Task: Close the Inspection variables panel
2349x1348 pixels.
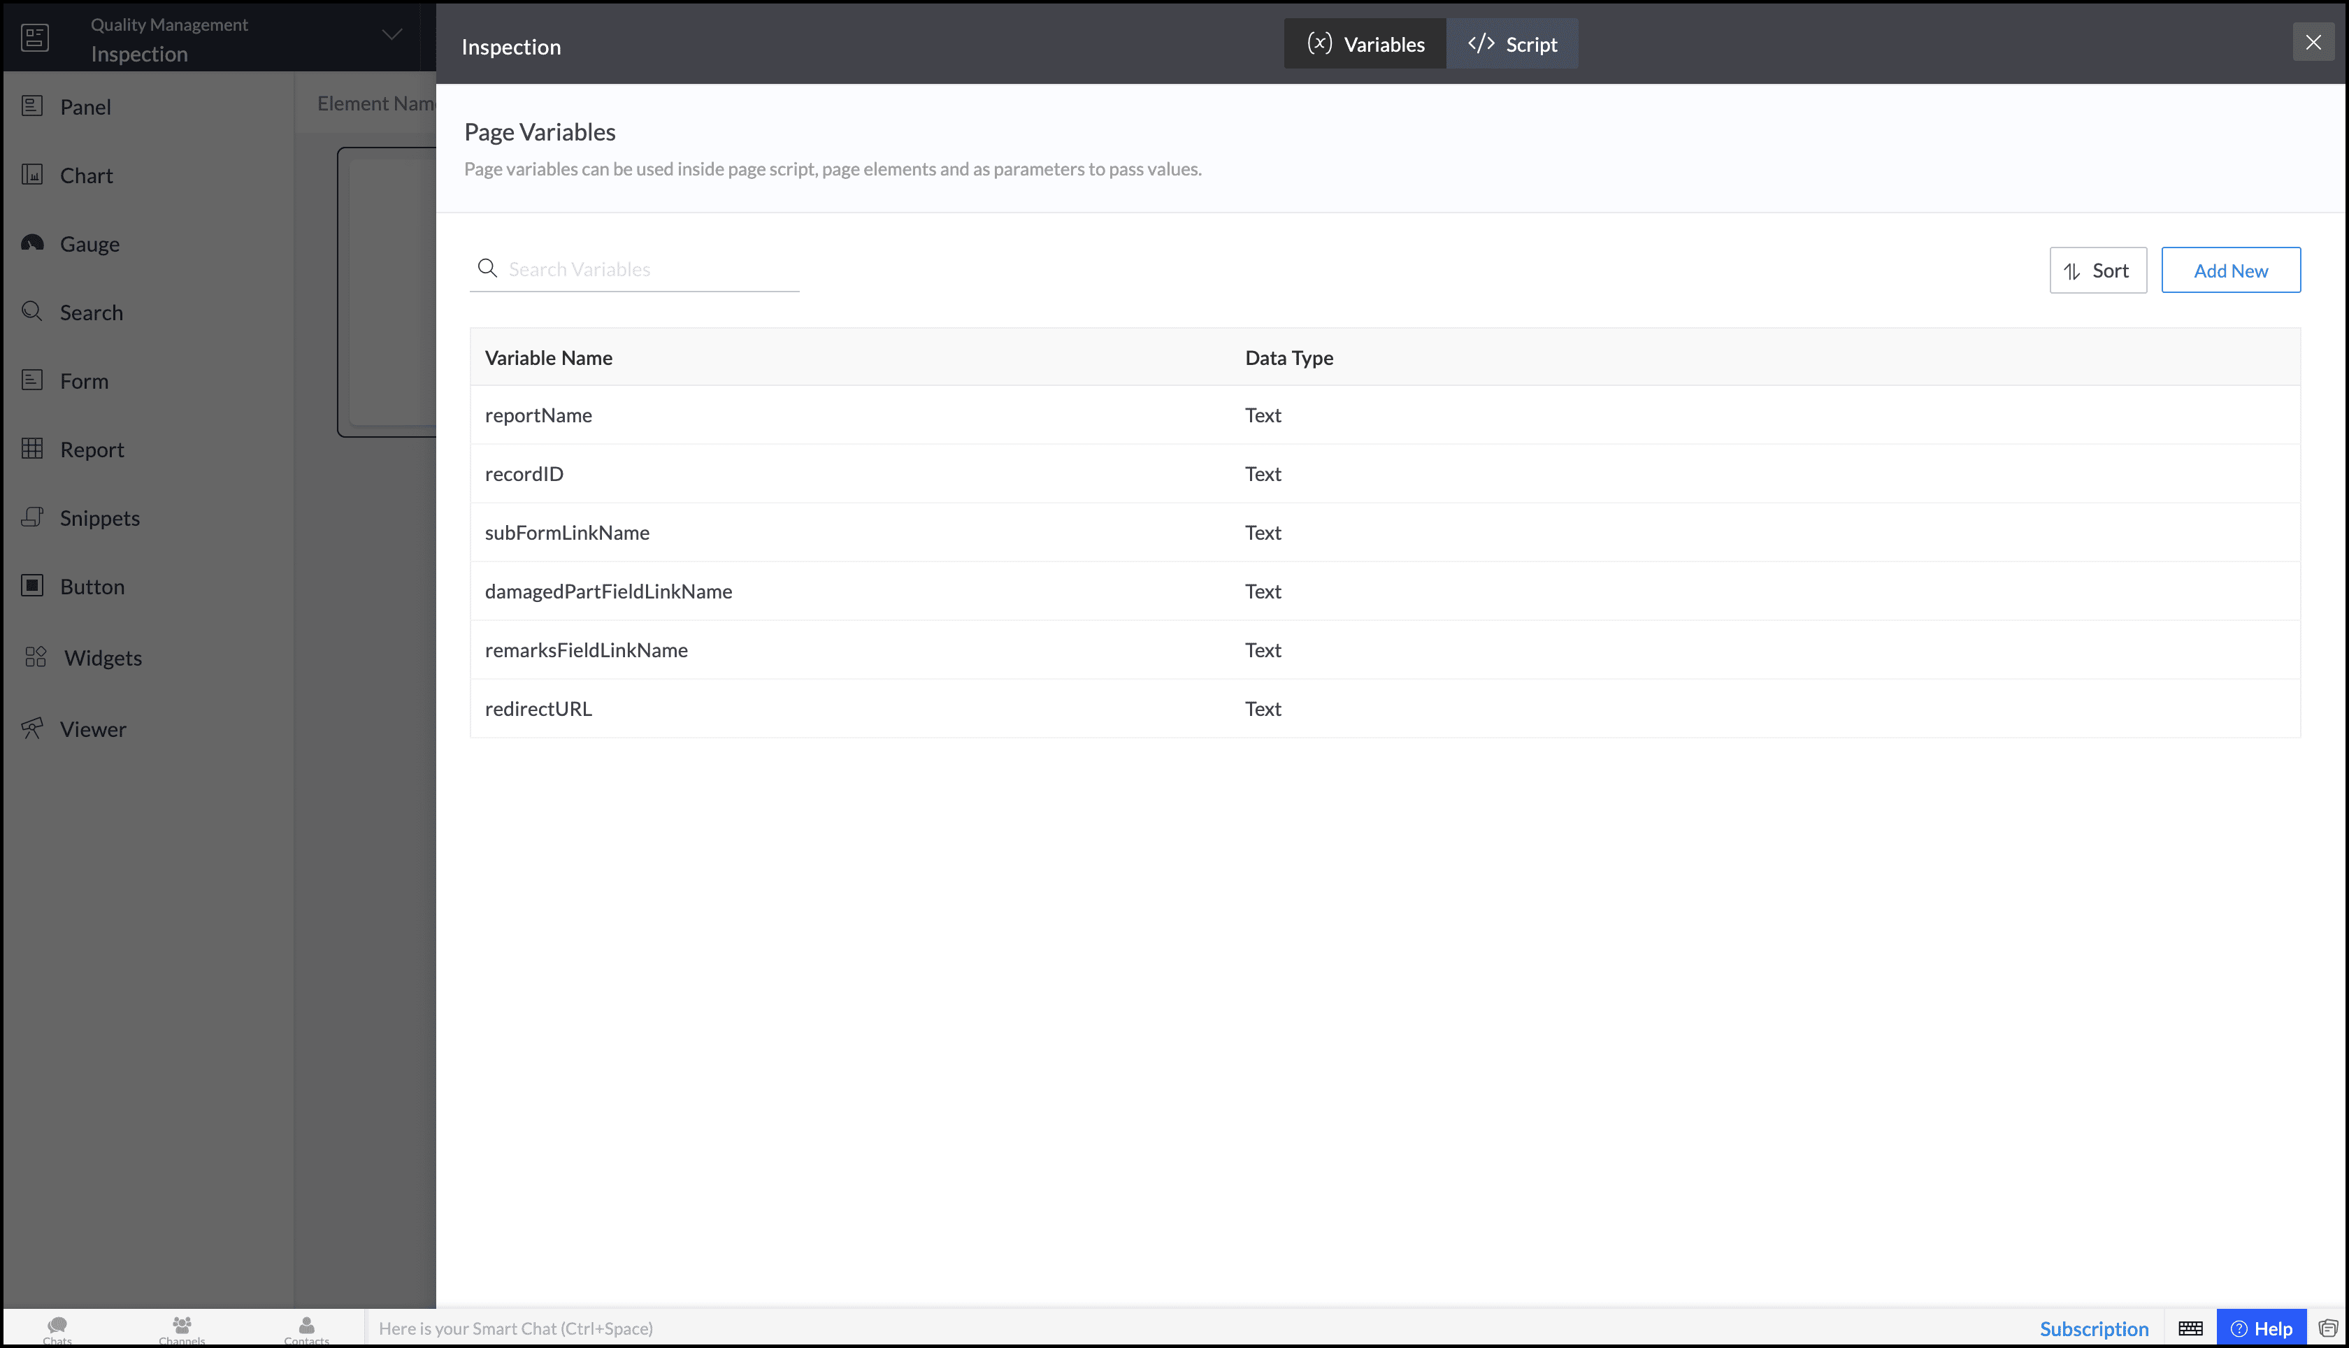Action: tap(2312, 43)
